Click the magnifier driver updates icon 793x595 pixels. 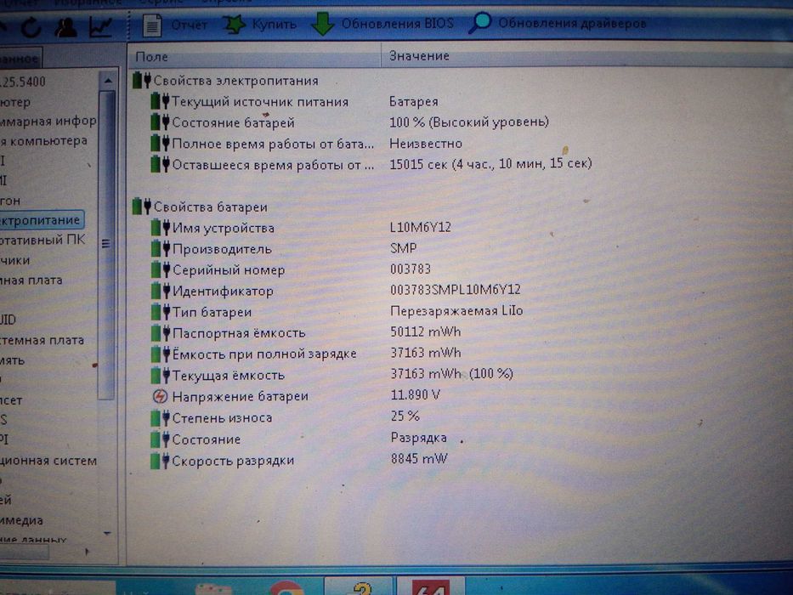[480, 23]
